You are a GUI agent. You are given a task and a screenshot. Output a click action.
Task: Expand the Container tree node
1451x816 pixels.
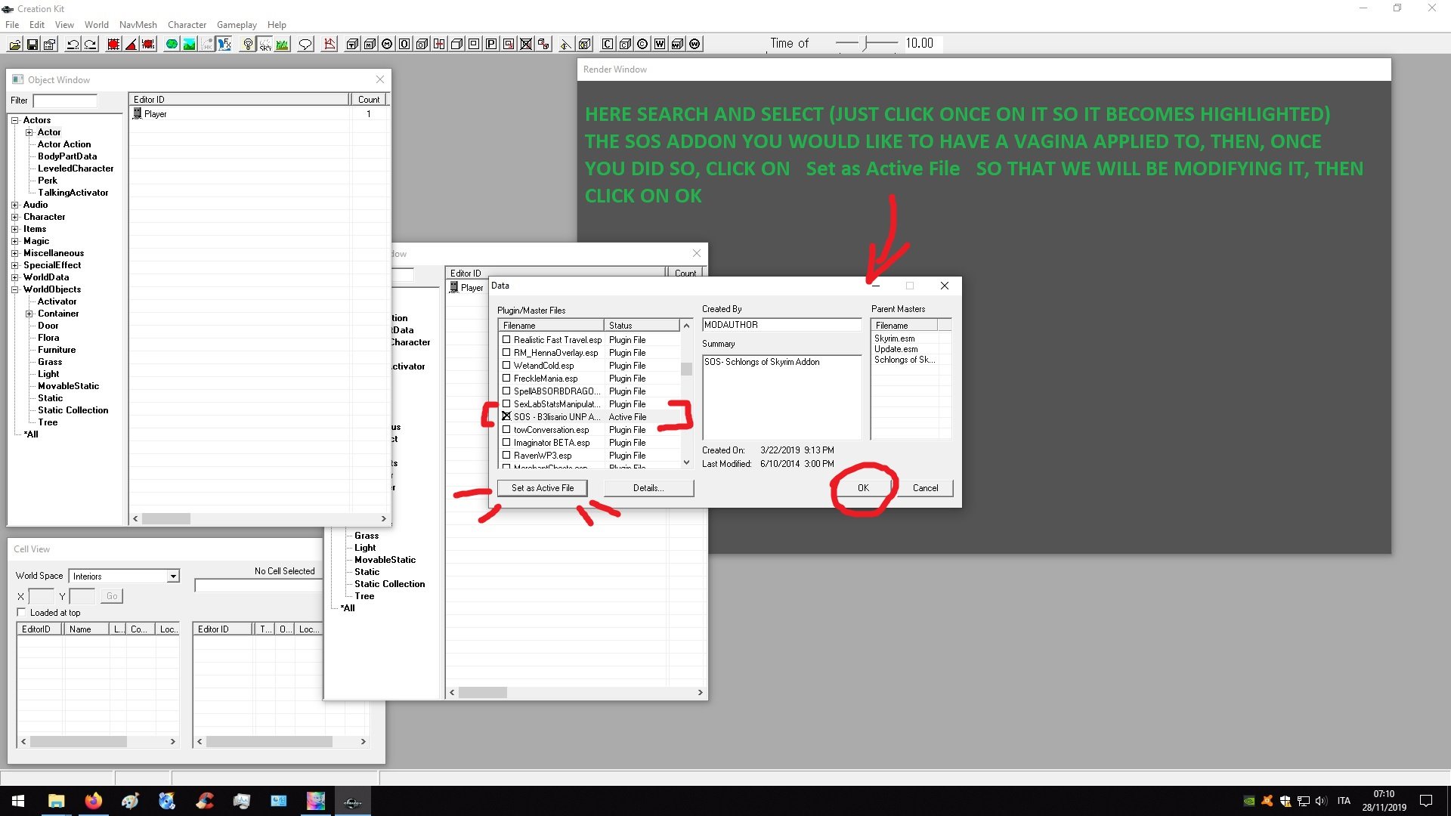(29, 314)
